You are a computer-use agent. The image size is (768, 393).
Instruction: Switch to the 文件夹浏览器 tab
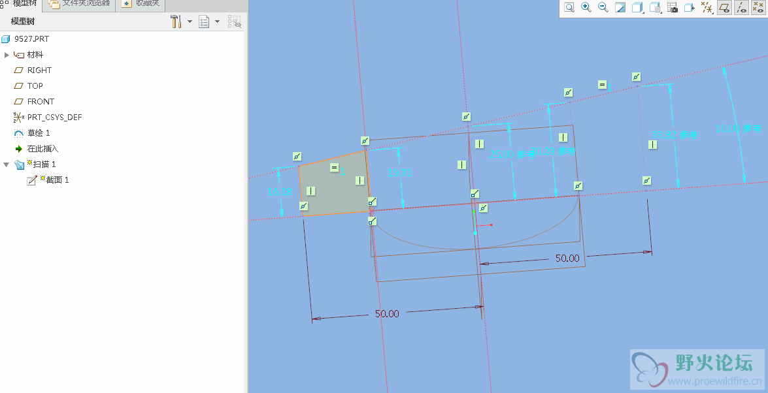tap(80, 4)
